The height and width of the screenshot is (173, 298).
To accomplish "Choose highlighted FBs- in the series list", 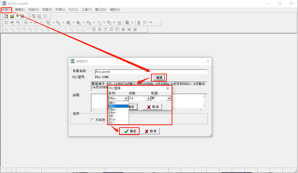I will pyautogui.click(x=119, y=106).
